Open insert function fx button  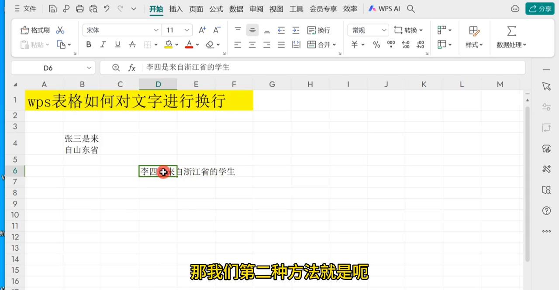coord(131,68)
